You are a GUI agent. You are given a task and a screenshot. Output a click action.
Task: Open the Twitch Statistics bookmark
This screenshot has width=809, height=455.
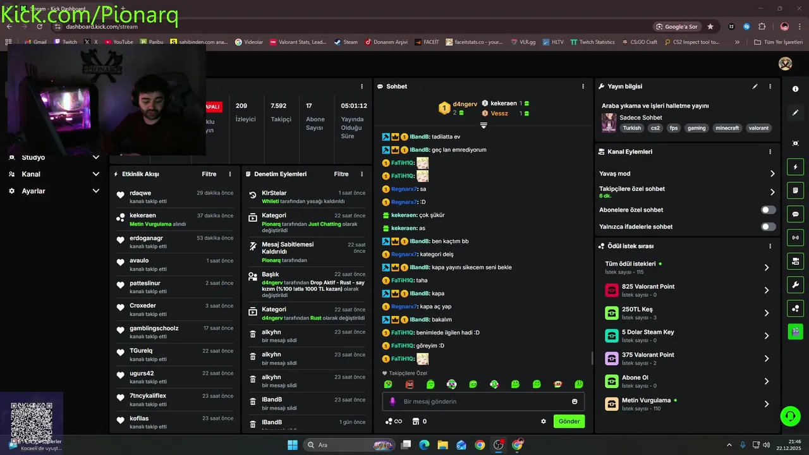pos(592,42)
